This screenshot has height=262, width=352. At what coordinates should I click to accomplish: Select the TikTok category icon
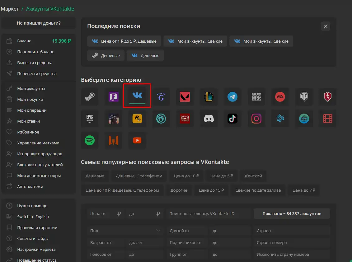(x=232, y=119)
